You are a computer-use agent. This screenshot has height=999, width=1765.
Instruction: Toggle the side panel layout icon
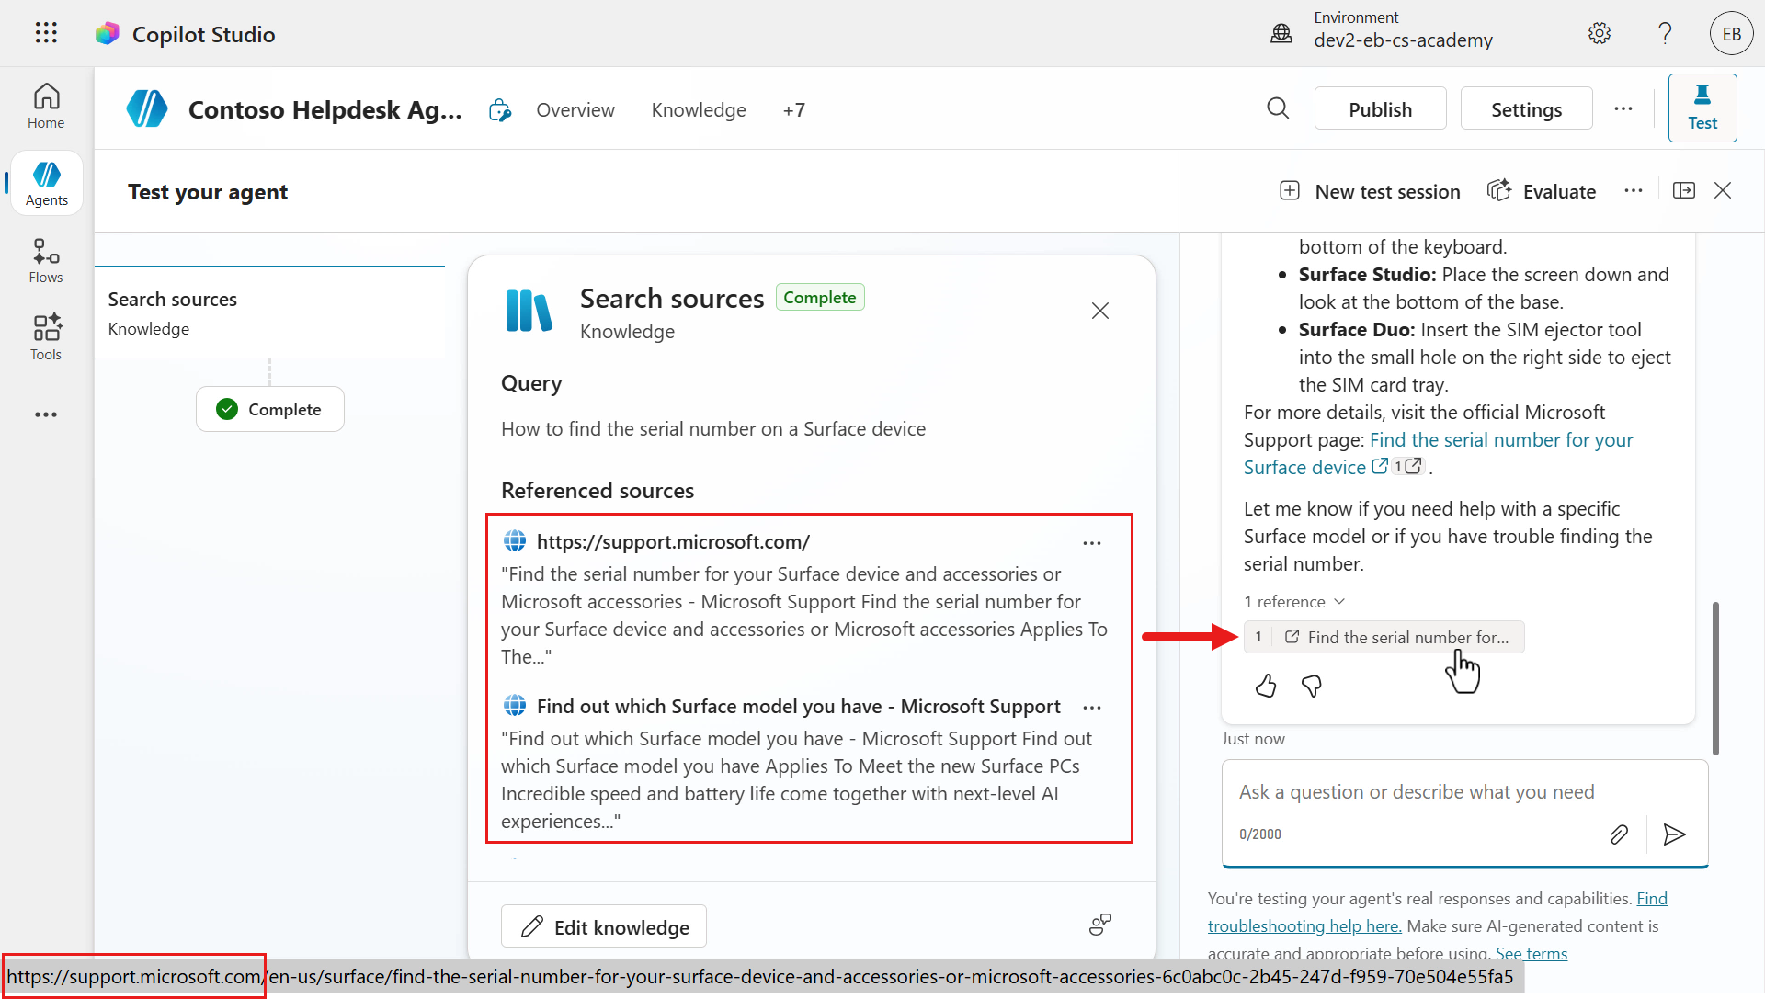click(1683, 191)
